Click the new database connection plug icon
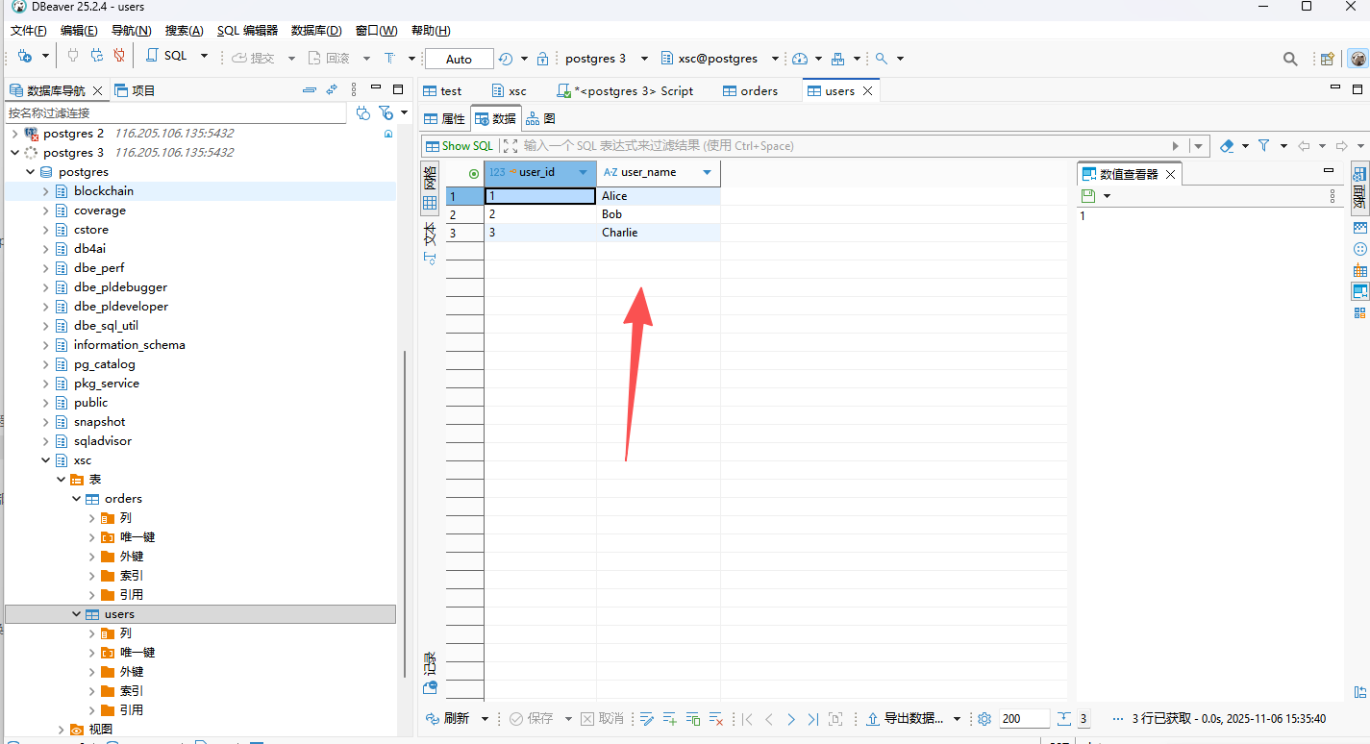This screenshot has width=1370, height=744. [24, 57]
